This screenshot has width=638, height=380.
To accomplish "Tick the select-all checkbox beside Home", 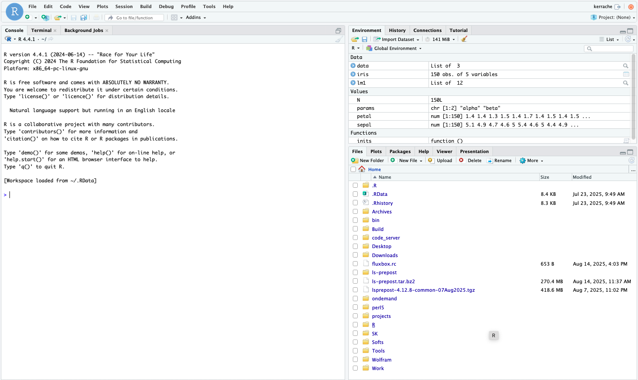I will (x=353, y=169).
